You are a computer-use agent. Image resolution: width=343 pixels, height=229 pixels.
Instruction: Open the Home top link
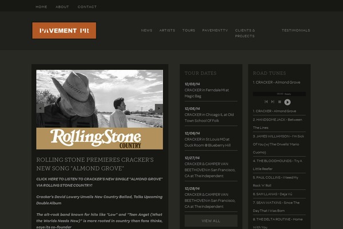[x=41, y=7]
